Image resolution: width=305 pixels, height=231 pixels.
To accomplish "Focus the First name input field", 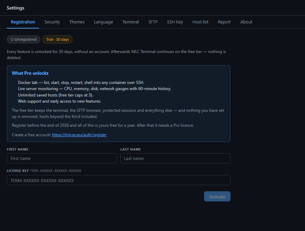I will (62, 158).
